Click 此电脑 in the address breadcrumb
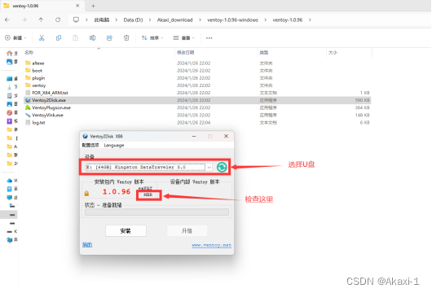432x293 pixels. click(x=102, y=20)
